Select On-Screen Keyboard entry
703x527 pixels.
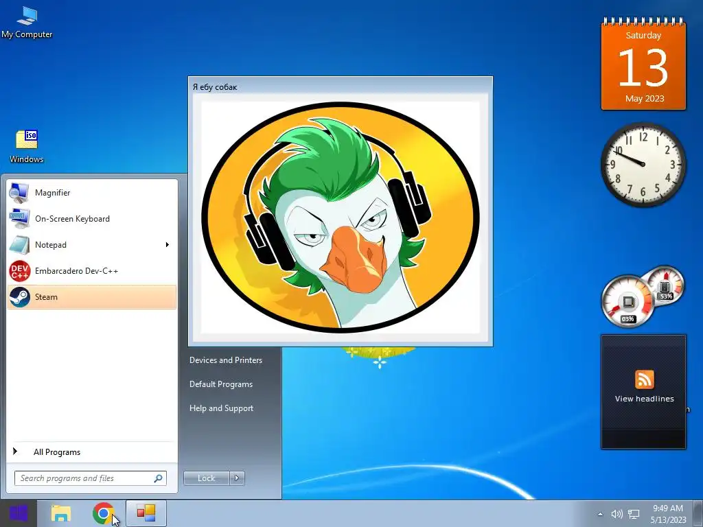(x=92, y=219)
